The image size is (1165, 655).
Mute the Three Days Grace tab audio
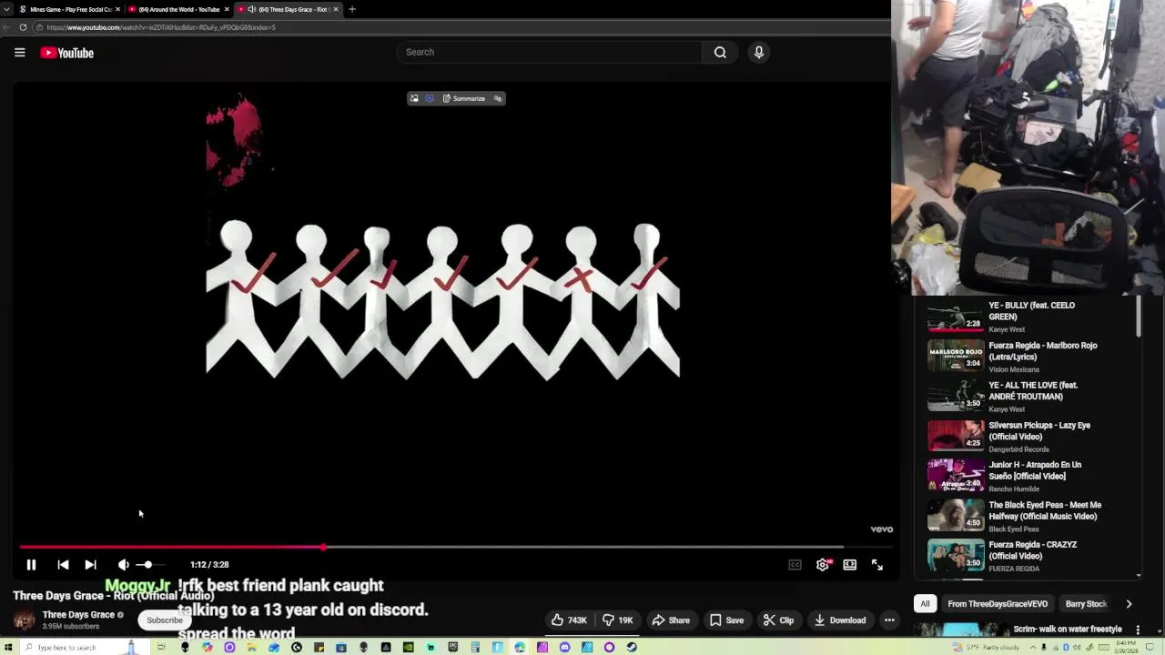click(x=252, y=9)
